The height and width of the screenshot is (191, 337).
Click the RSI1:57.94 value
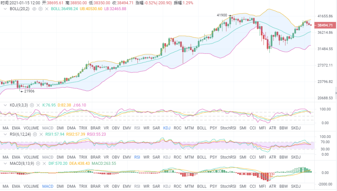(x=55, y=134)
